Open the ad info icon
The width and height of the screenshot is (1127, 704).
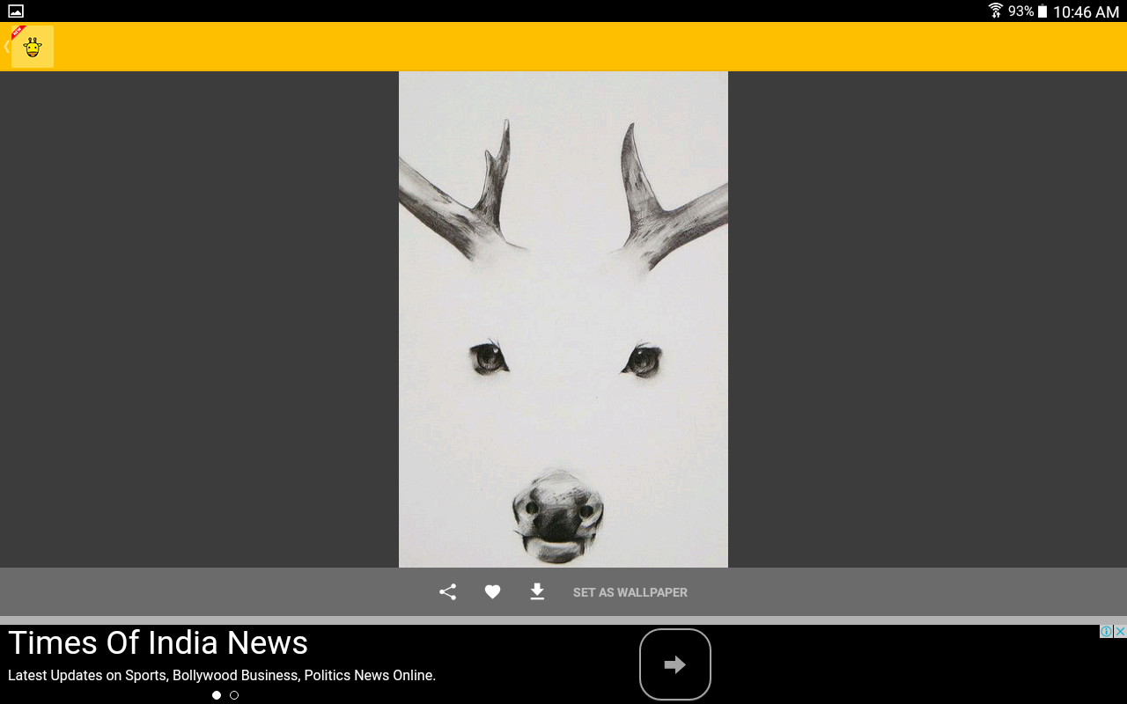coord(1106,631)
